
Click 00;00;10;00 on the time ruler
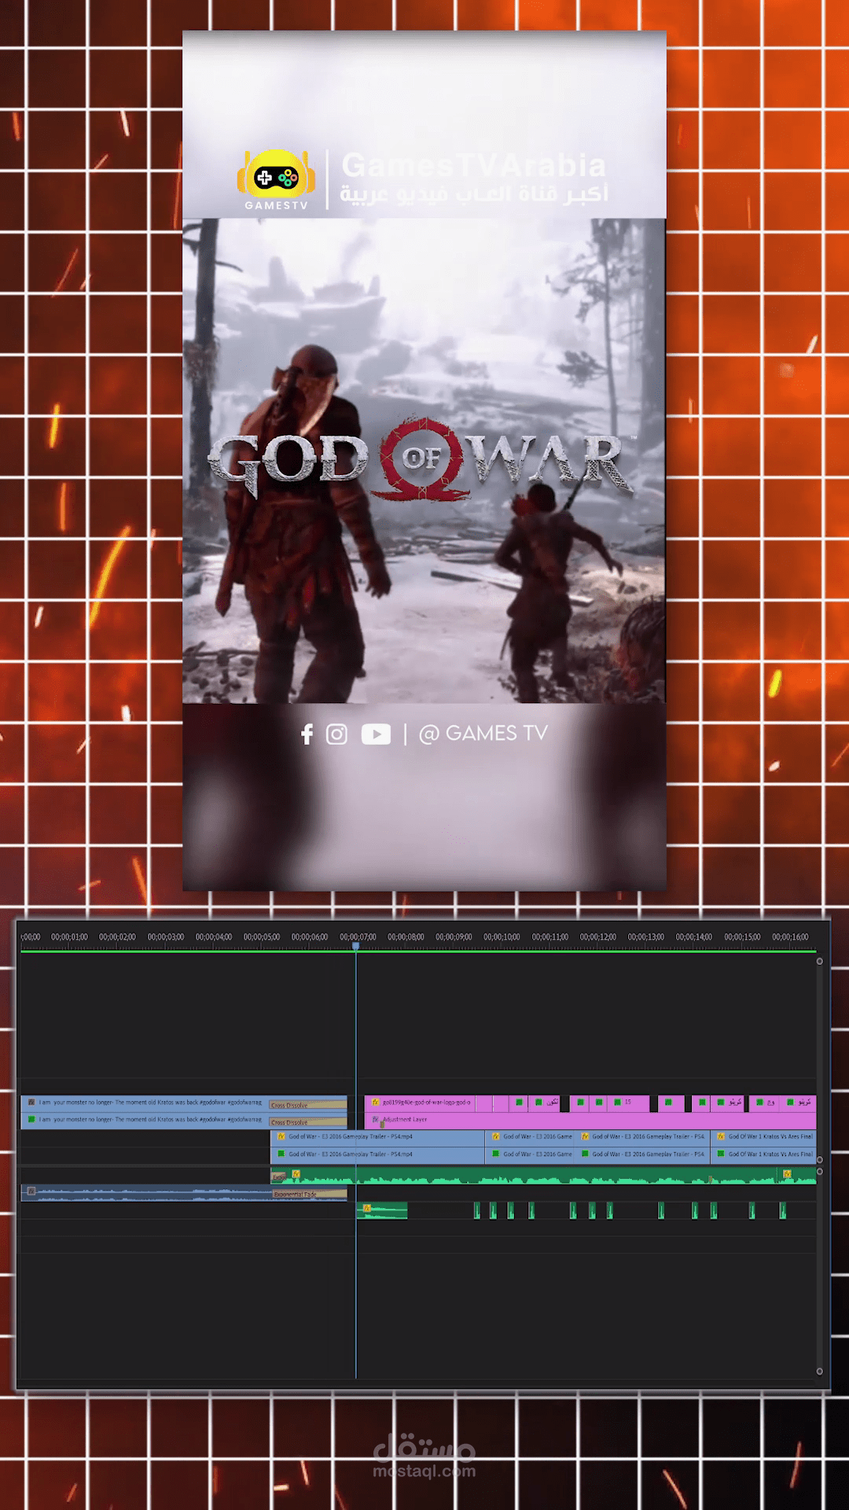[x=502, y=937]
